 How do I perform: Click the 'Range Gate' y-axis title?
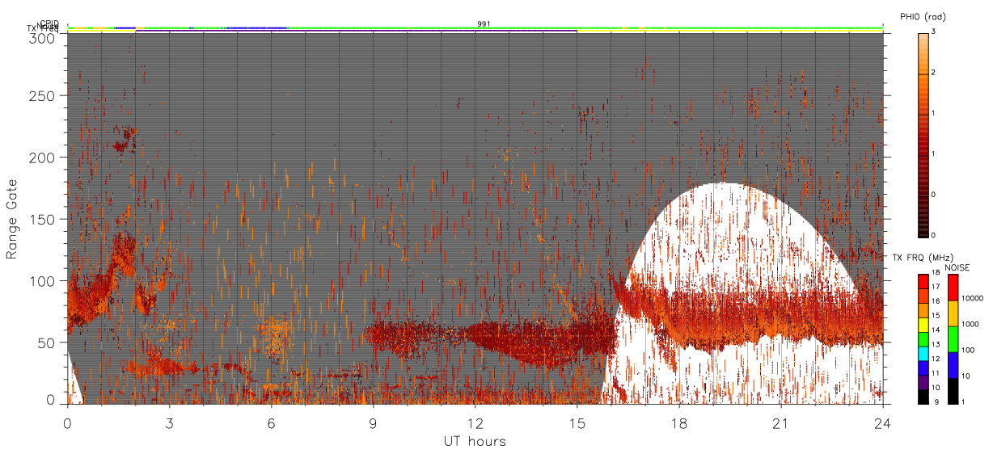pos(12,219)
